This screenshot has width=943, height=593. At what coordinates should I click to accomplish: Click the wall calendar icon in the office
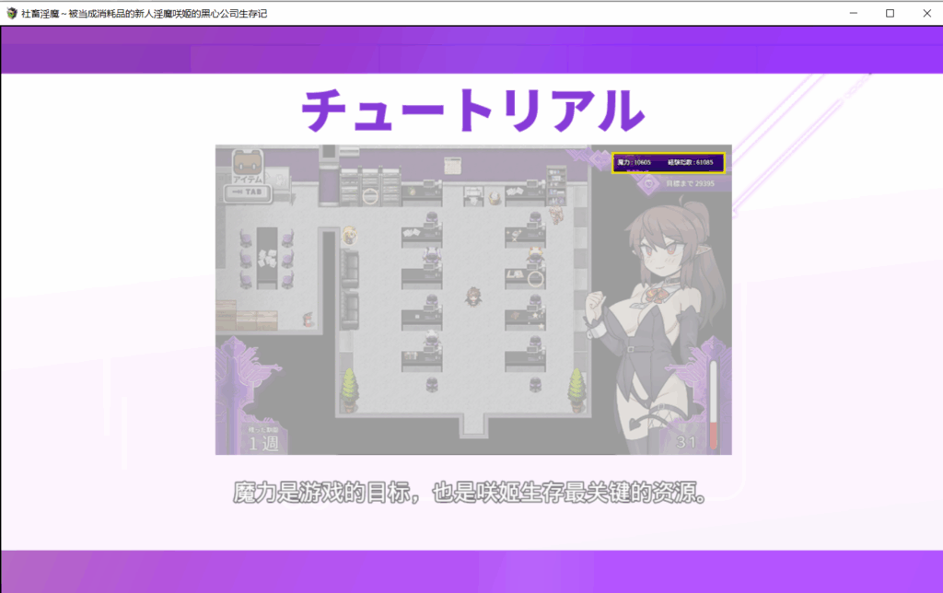pos(452,165)
